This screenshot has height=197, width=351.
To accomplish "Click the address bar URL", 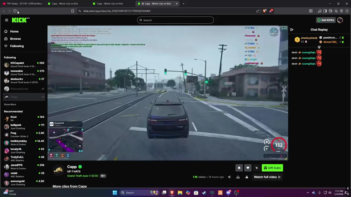I will click(x=117, y=11).
